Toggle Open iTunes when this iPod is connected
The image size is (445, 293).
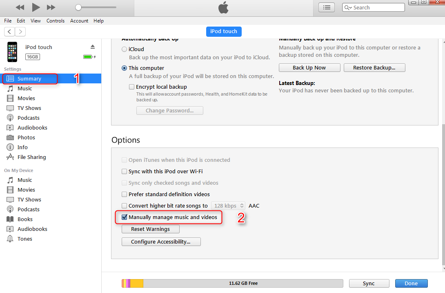(x=124, y=160)
